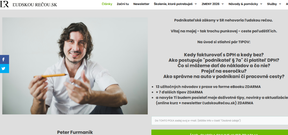The image size is (288, 135).
Task: Expand ZMENY 2026 dropdown menu
Action: point(213,4)
